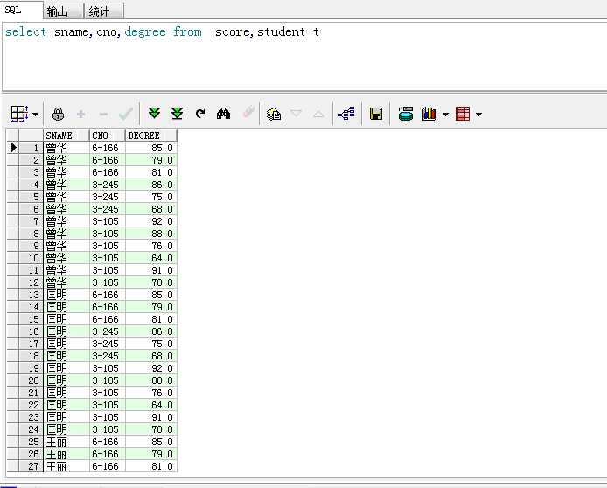This screenshot has width=607, height=488.
Task: Select row number 12 header
Action: tap(31, 282)
